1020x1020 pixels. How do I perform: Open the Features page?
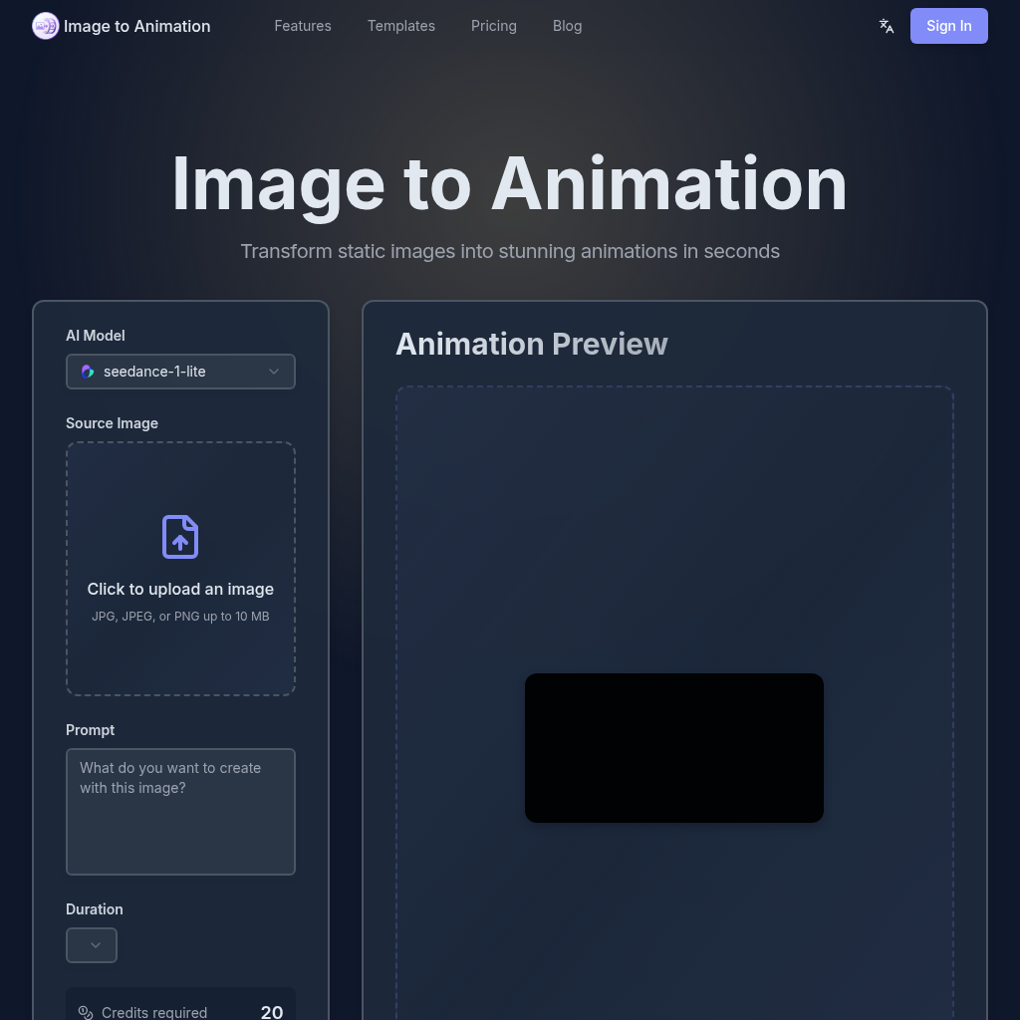click(x=303, y=26)
